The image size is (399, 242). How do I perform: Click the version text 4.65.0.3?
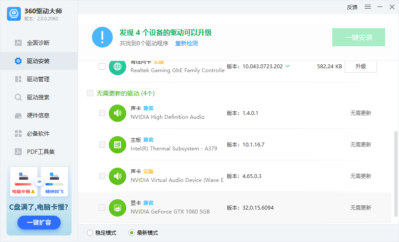click(x=252, y=176)
